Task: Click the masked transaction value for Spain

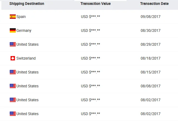Action: [x=91, y=17]
